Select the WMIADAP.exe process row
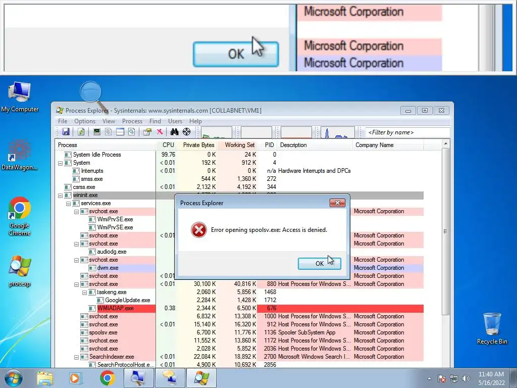This screenshot has height=388, width=517. pos(239,309)
